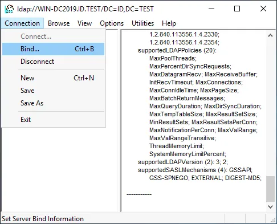Open the View menu

[x=84, y=23]
